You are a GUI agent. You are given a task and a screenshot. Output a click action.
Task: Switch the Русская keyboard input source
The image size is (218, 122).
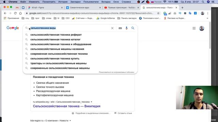[x=156, y=2]
